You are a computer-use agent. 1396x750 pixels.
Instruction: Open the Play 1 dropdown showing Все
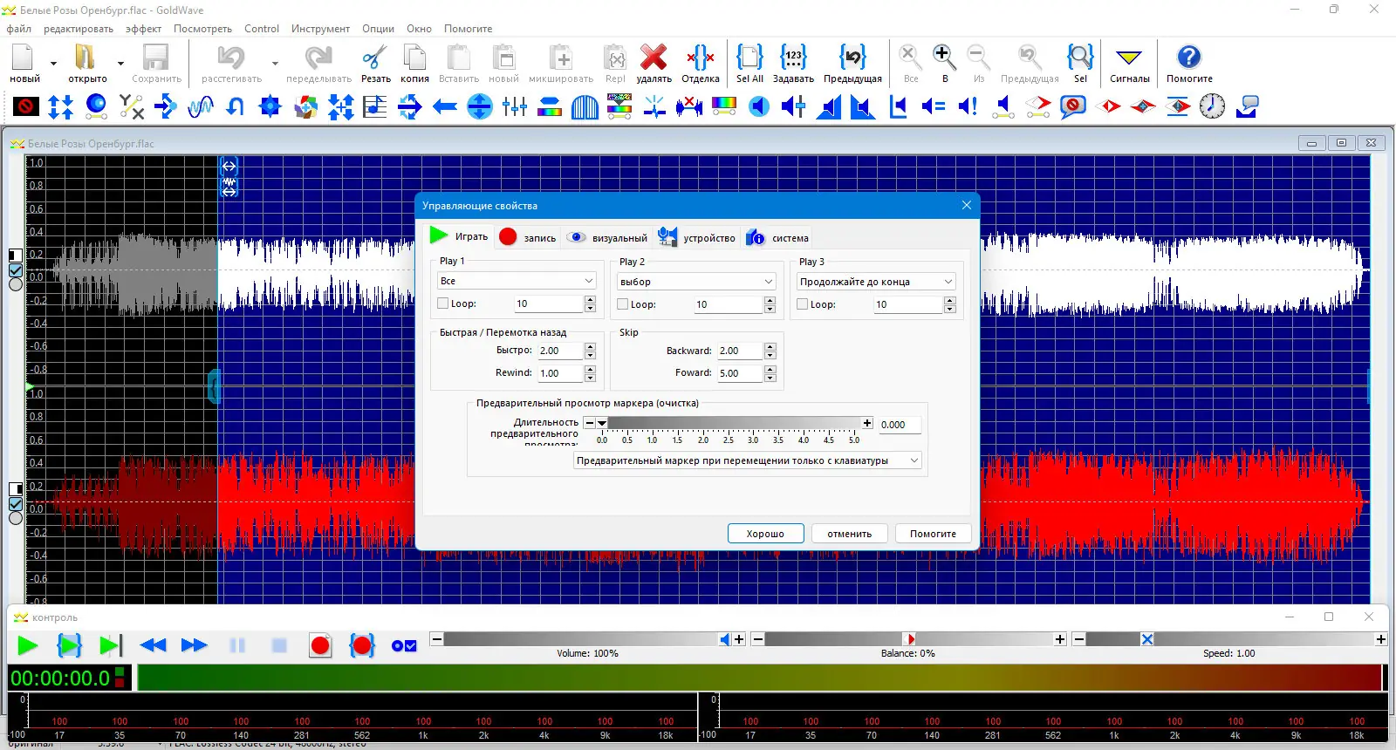517,281
